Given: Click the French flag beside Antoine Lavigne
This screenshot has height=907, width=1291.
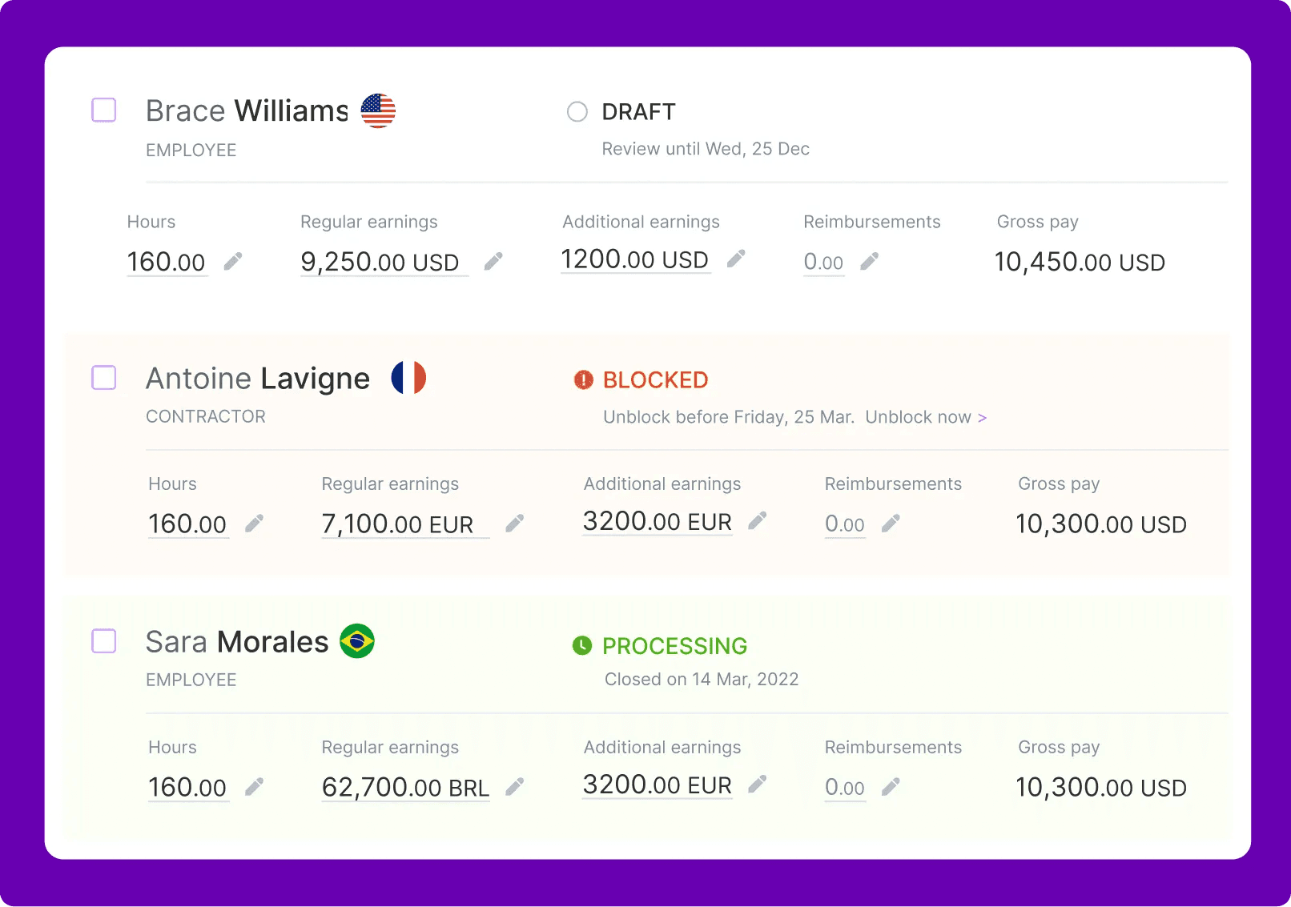Looking at the screenshot, I should [x=408, y=377].
